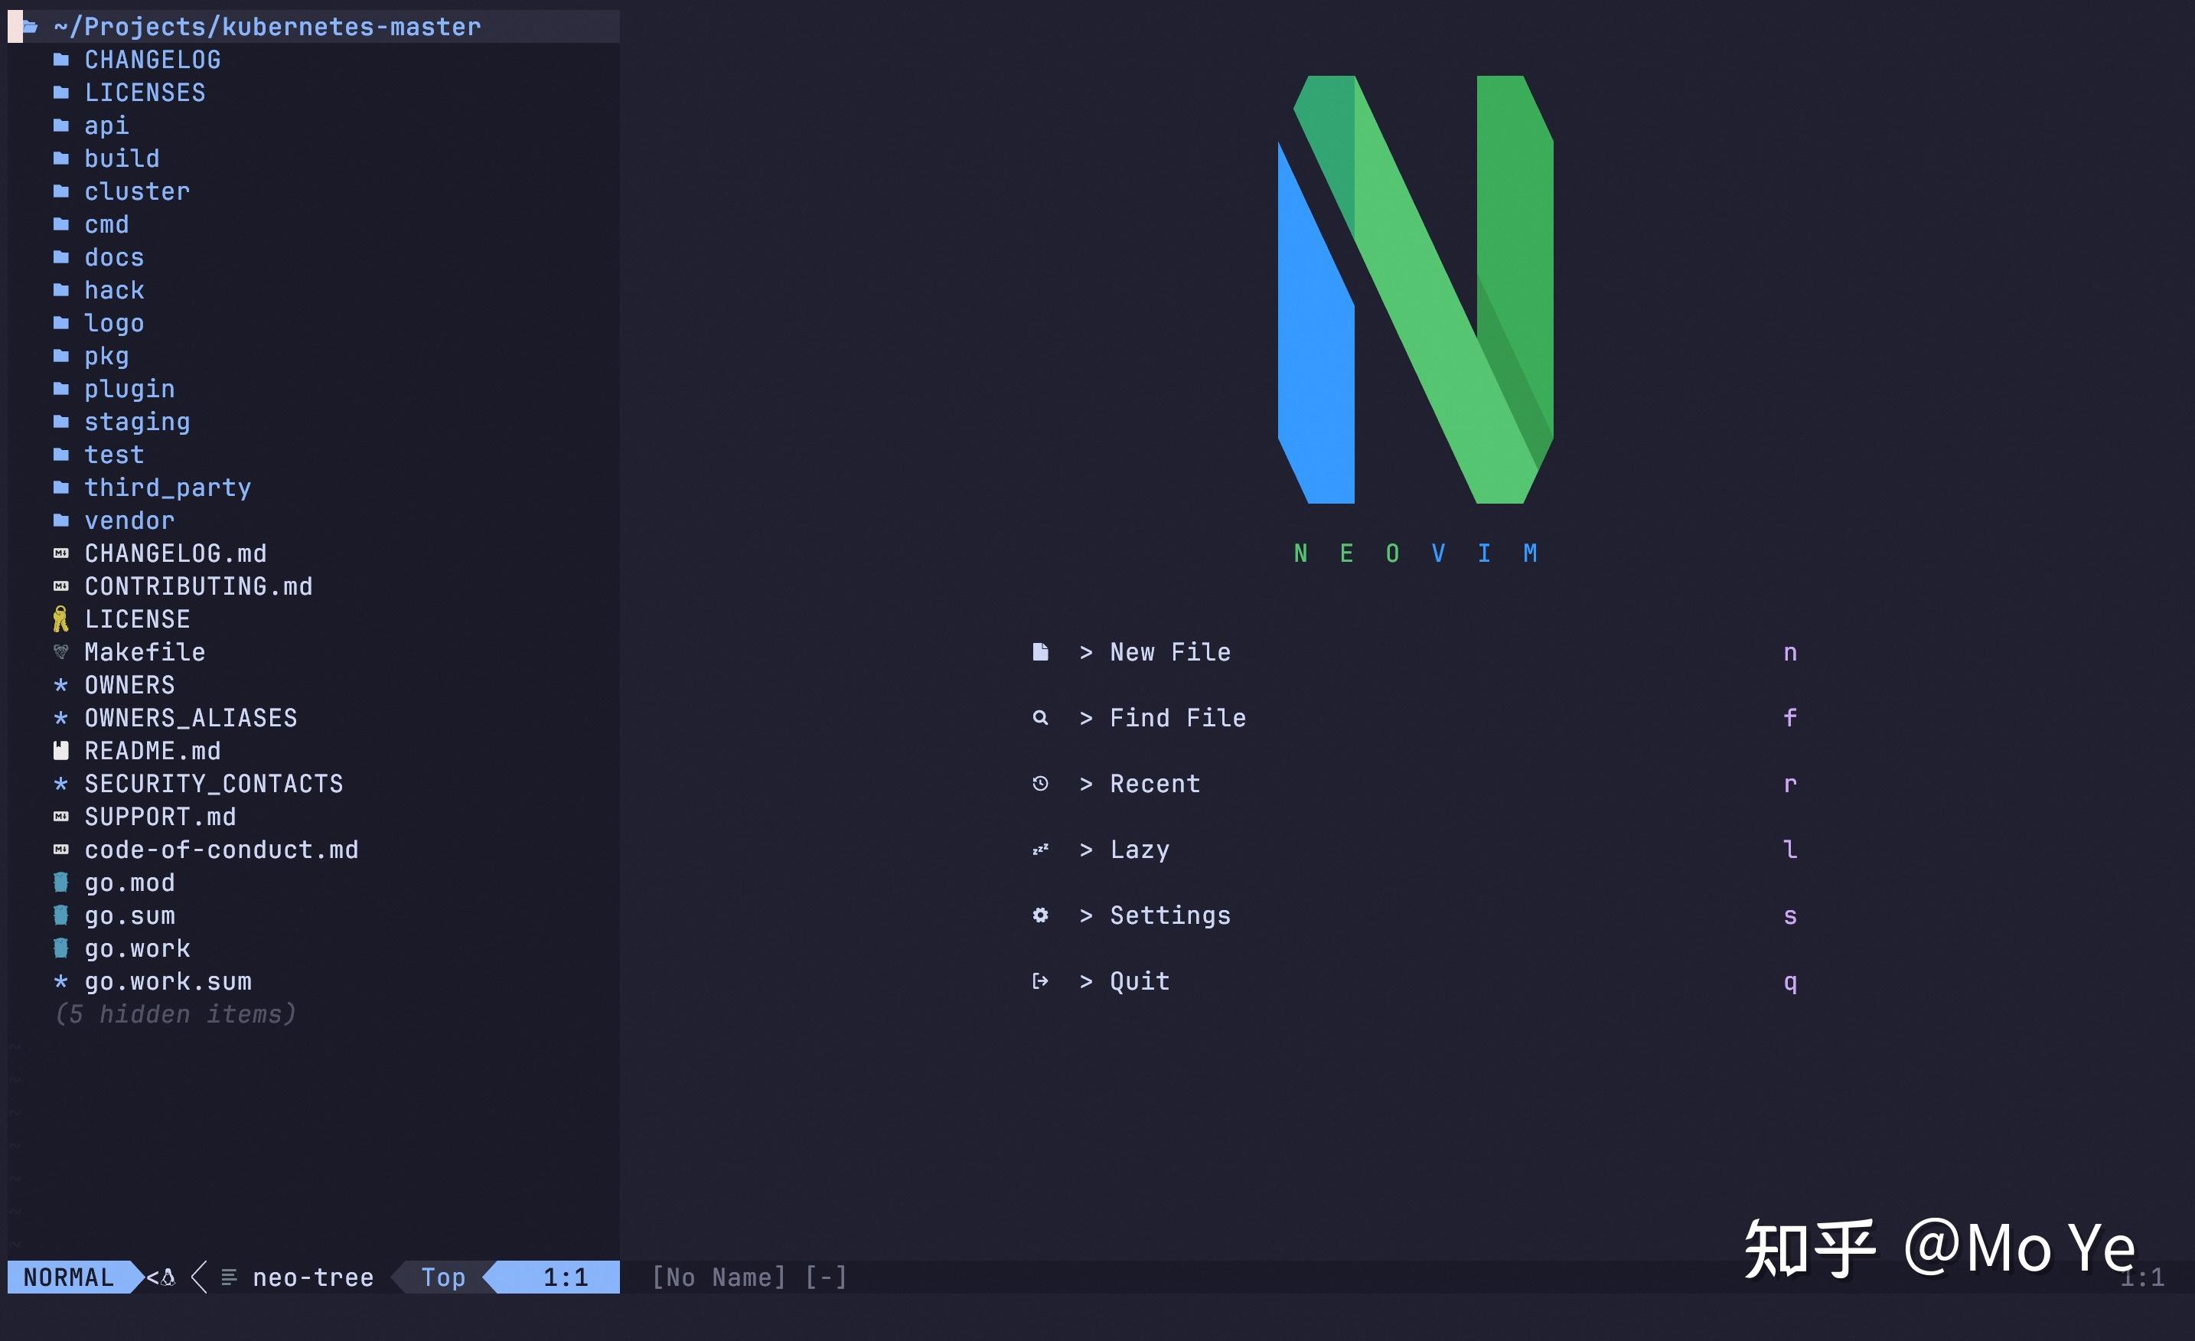
Task: Click the Quit logout icon
Action: [1041, 981]
